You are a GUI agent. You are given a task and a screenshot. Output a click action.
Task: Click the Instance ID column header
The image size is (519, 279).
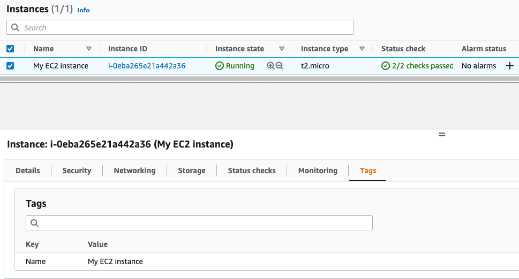127,49
